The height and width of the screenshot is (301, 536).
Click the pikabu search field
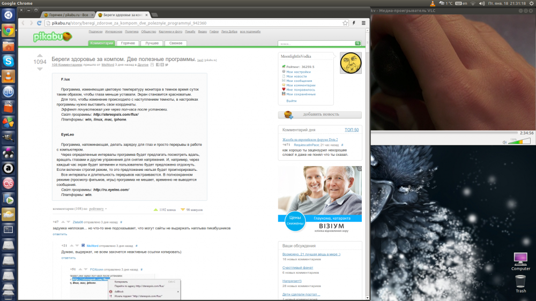(317, 43)
